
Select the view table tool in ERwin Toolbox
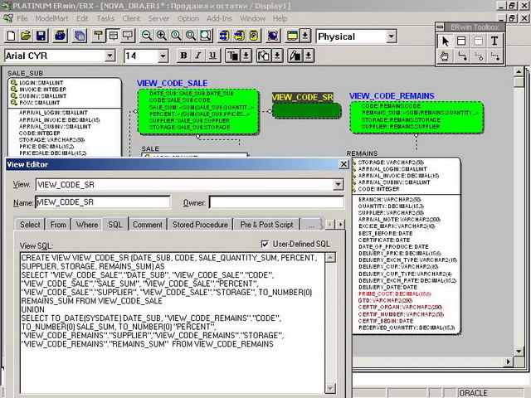point(478,41)
